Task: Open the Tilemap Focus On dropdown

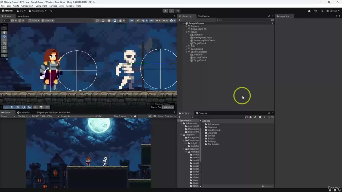Action: click(x=168, y=107)
